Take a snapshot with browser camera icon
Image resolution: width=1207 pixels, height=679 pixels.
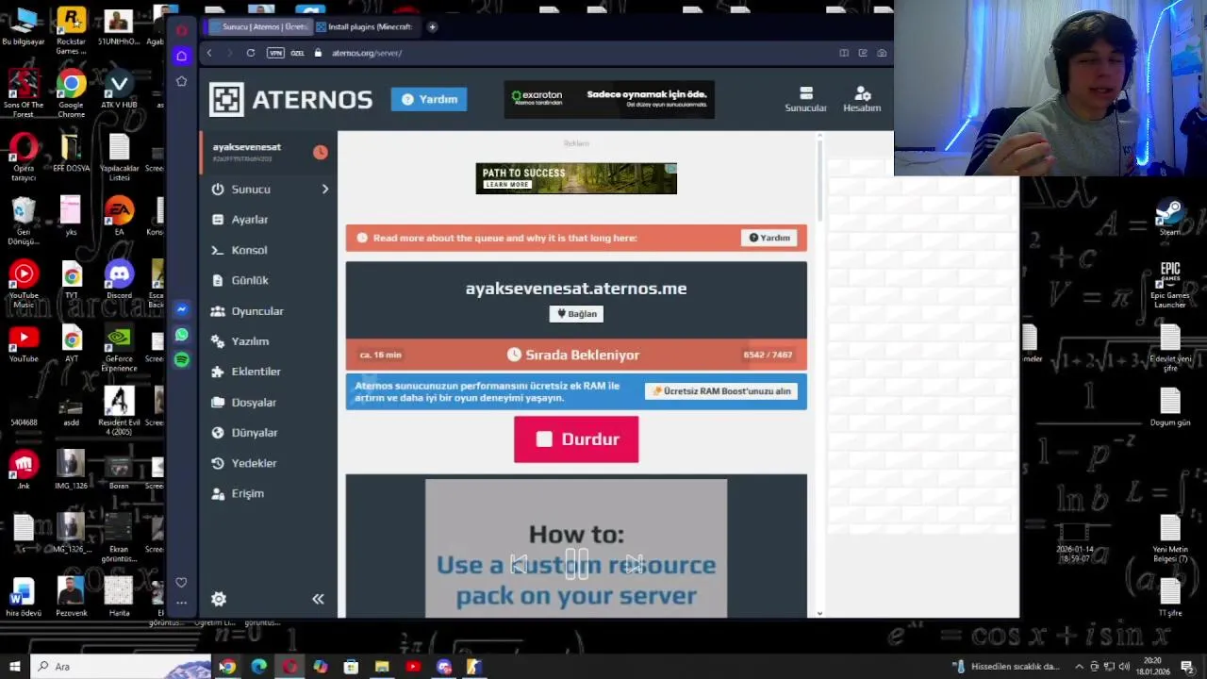(882, 53)
